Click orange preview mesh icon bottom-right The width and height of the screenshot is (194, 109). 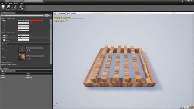tap(192, 107)
